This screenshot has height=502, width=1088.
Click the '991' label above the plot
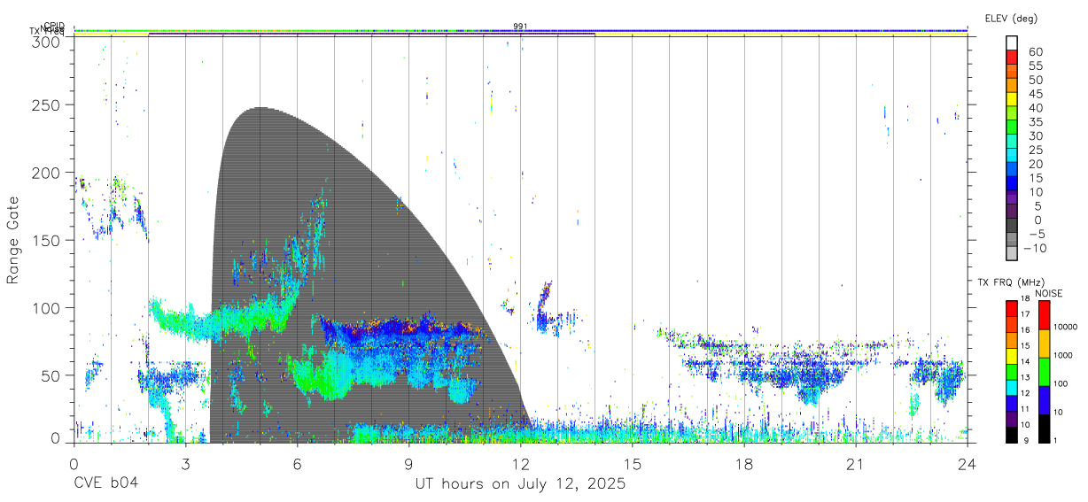[x=521, y=27]
